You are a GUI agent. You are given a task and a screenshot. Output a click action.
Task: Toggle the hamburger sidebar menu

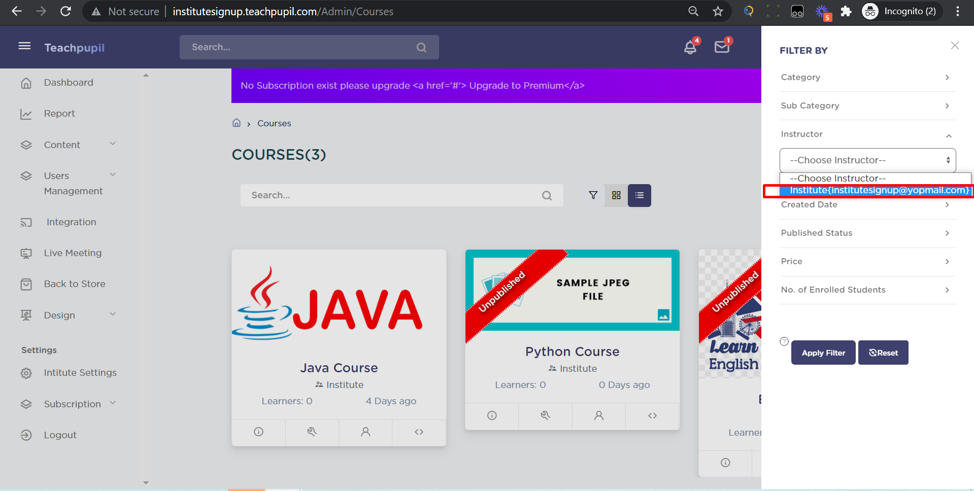tap(24, 47)
